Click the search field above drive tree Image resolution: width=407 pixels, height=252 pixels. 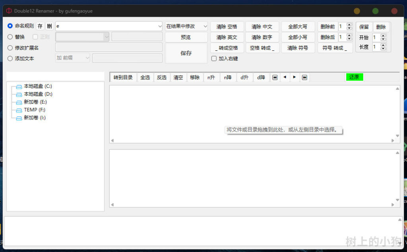tap(55, 76)
